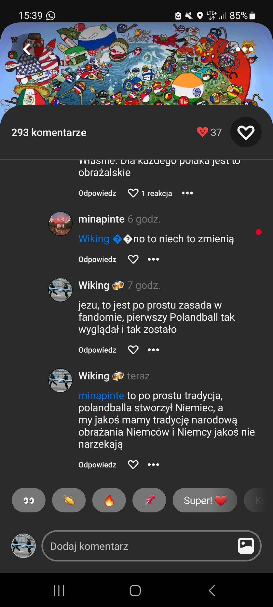This screenshot has height=607, width=273.
Task: Tap the back arrow on the header image
Action: point(27,49)
